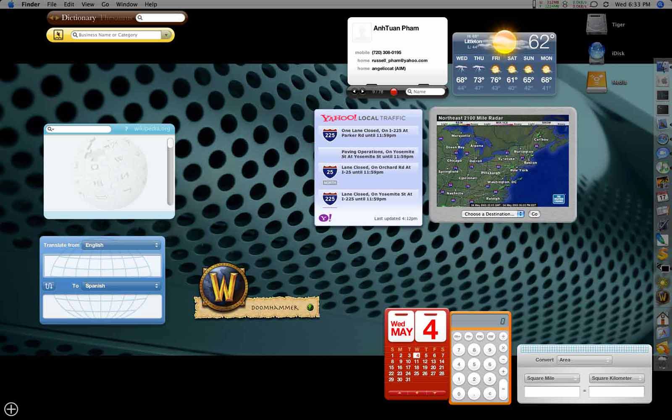Open the Square Kilometer unit dropdown
This screenshot has width=672, height=420.
617,378
